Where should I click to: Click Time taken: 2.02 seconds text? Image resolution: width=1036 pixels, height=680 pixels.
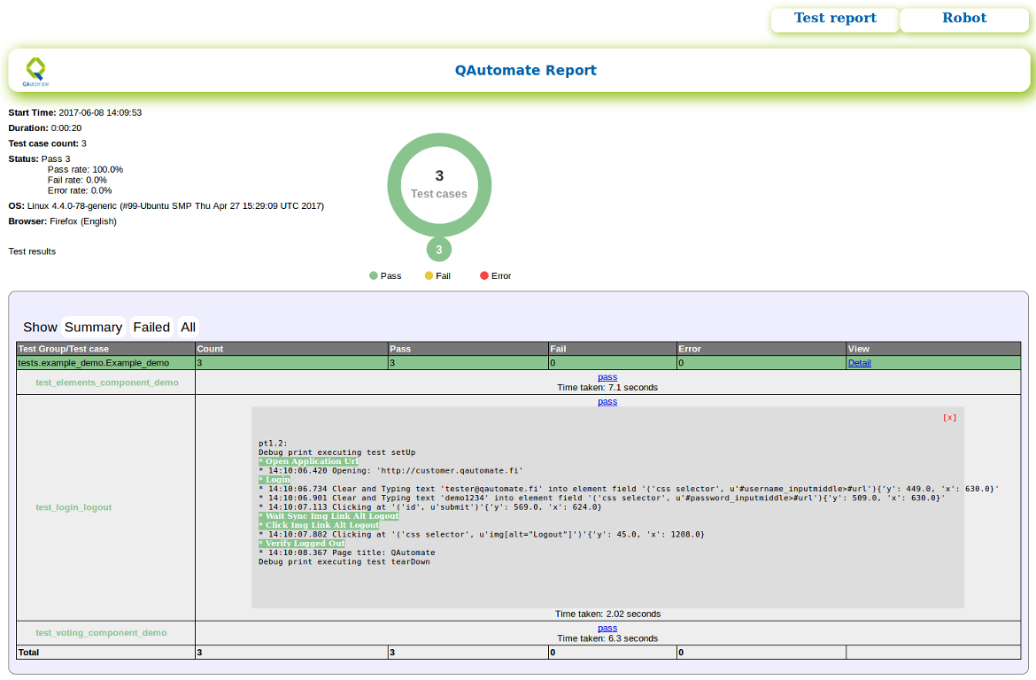click(607, 614)
